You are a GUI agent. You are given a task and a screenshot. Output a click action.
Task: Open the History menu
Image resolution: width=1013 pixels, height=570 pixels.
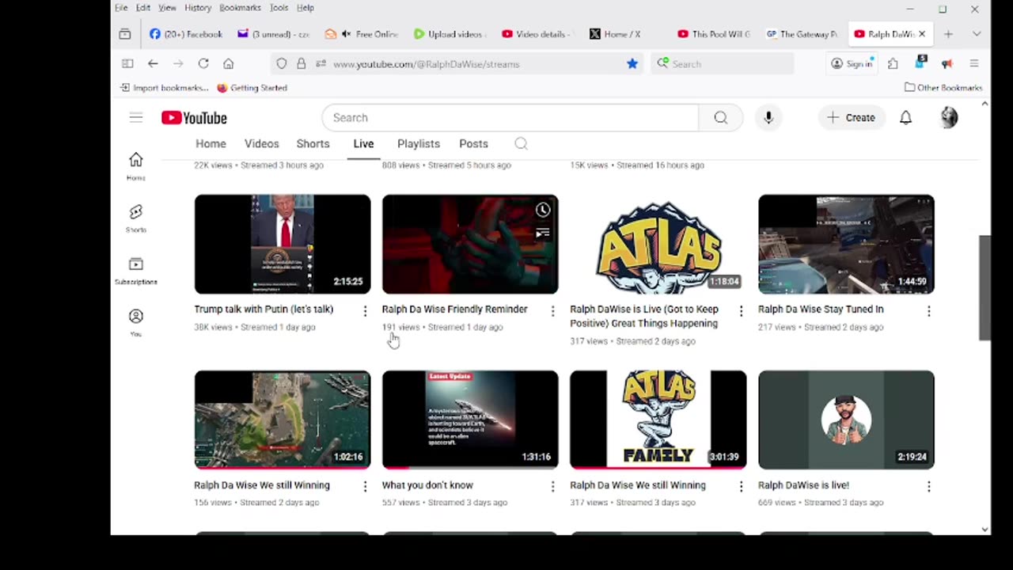point(198,7)
